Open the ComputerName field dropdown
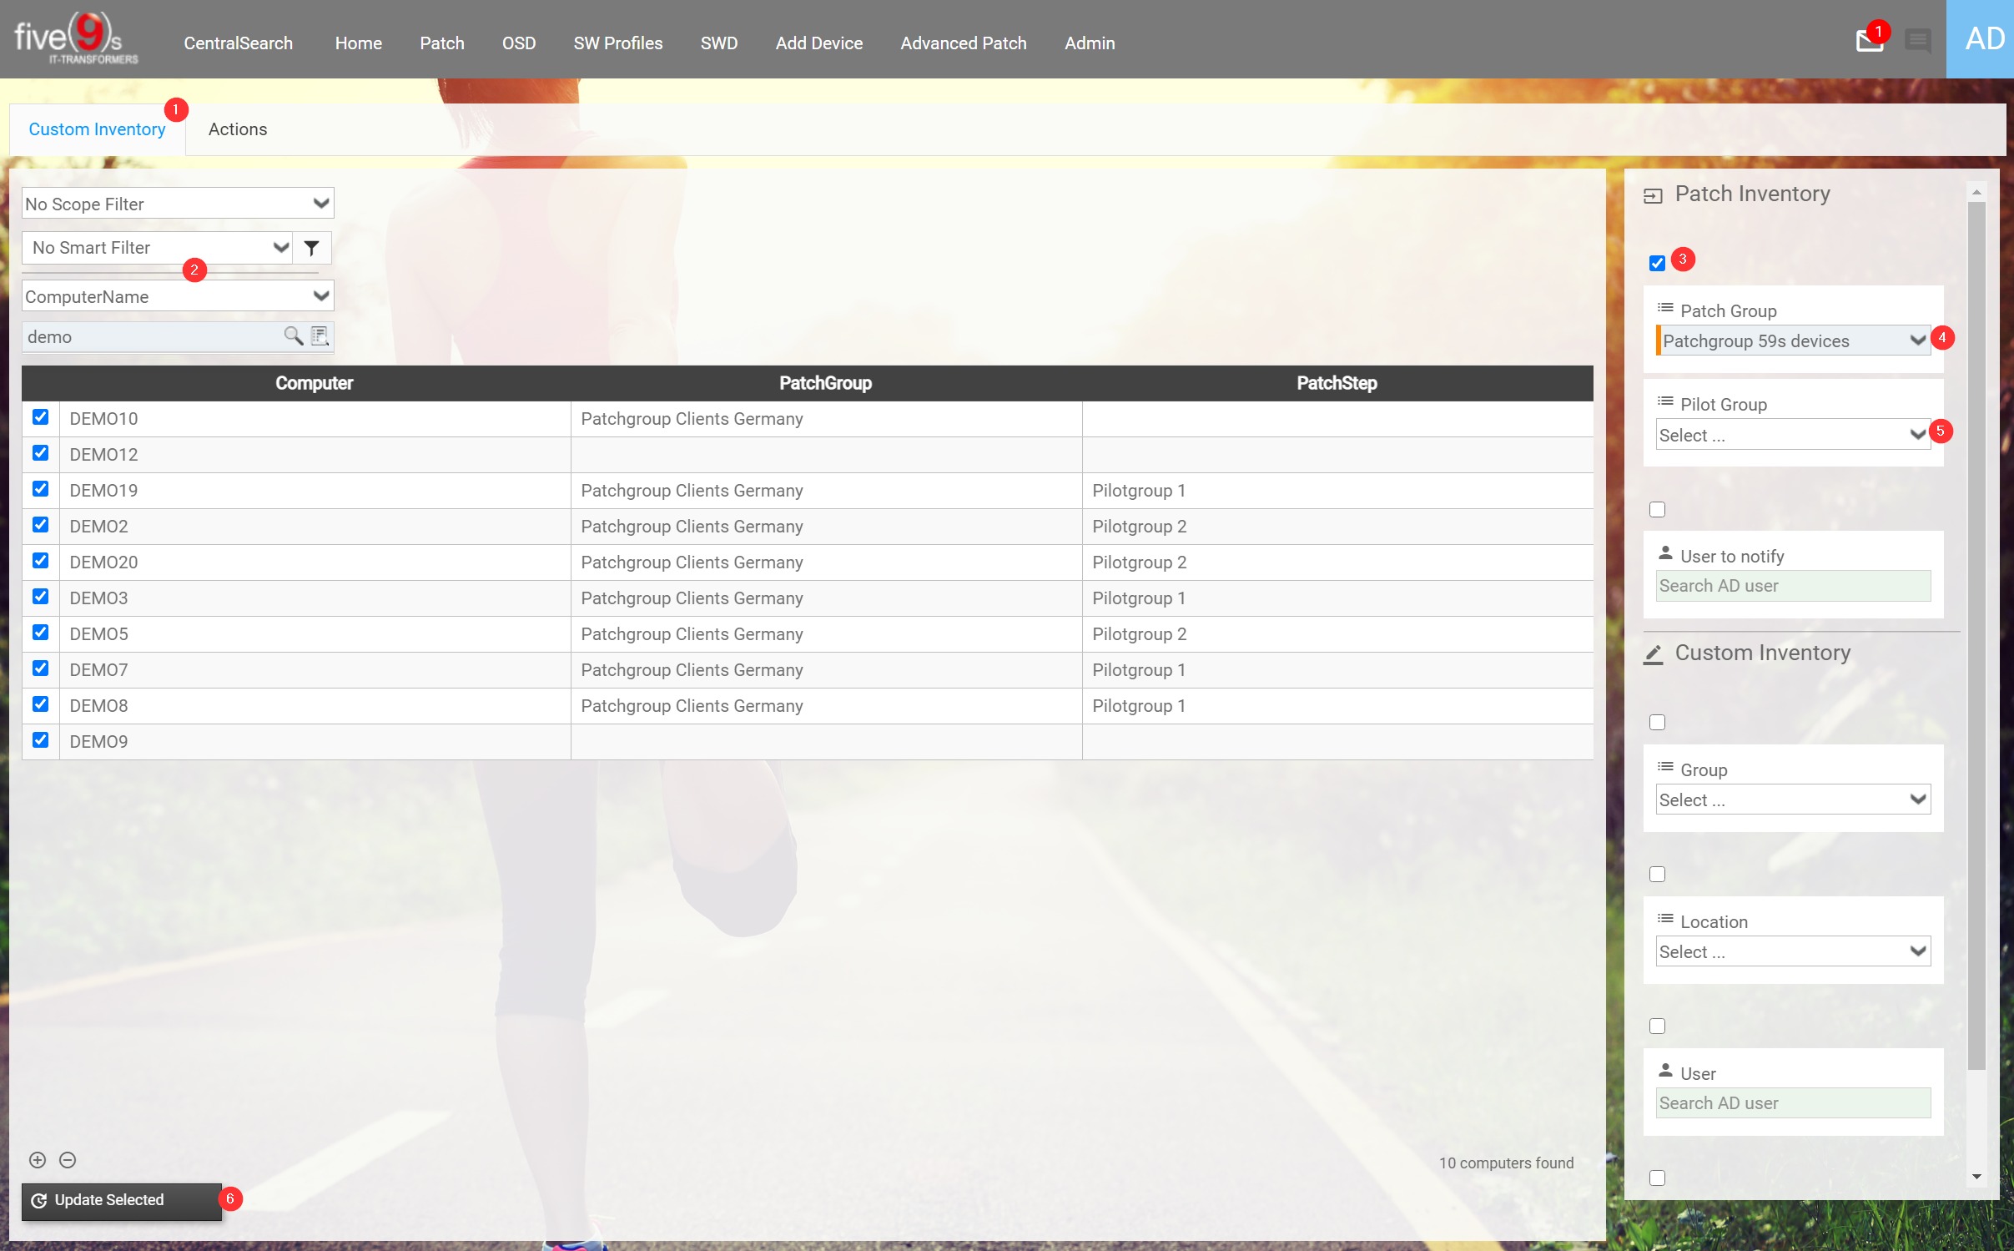The image size is (2014, 1251). 178,296
